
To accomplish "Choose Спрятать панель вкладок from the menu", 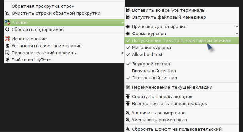I will coord(182,96).
